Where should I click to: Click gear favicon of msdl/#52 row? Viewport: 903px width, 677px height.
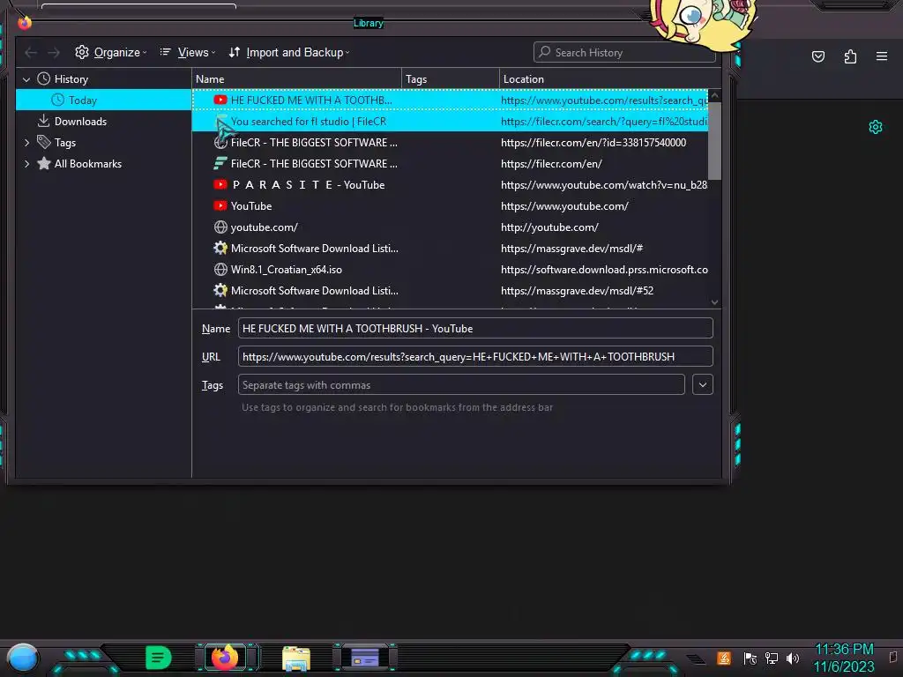[x=220, y=291]
